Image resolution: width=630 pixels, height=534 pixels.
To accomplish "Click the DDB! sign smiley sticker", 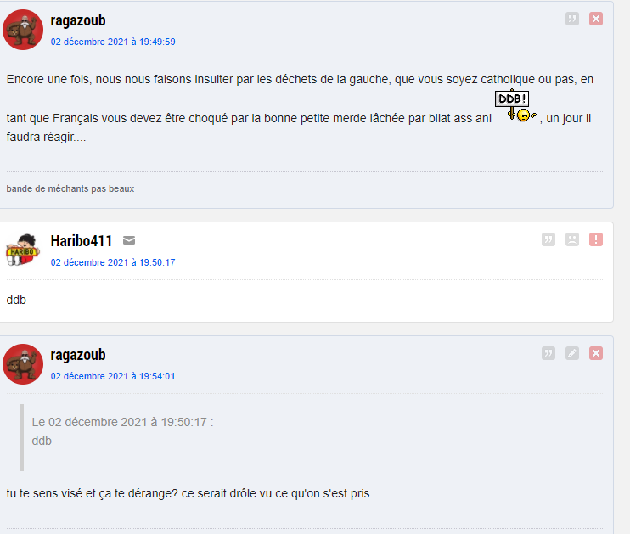I will tap(515, 105).
